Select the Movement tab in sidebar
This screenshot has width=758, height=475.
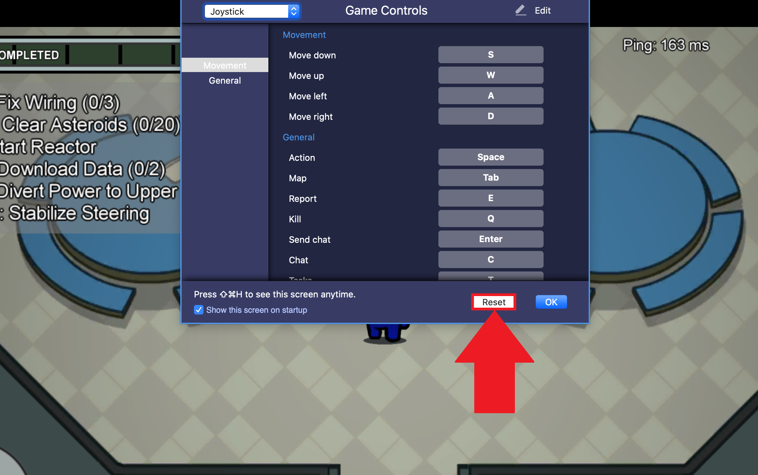tap(225, 65)
